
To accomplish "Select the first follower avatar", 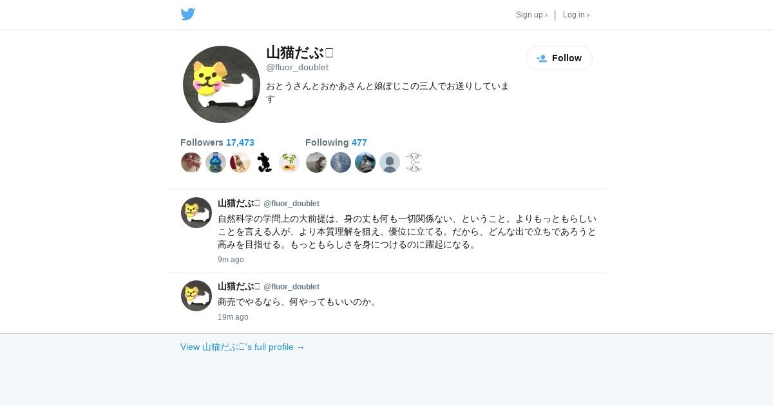I will [x=191, y=162].
